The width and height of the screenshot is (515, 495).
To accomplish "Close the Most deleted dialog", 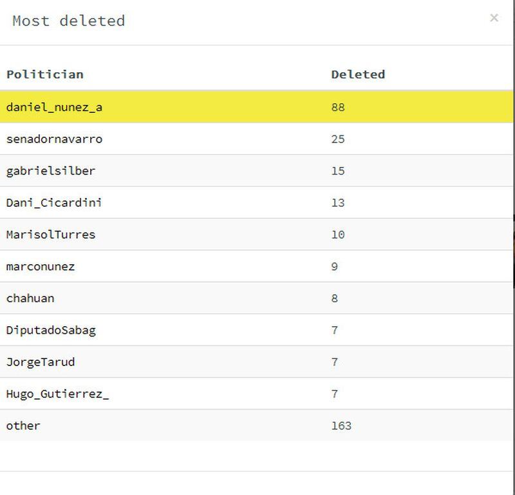I will click(x=494, y=18).
